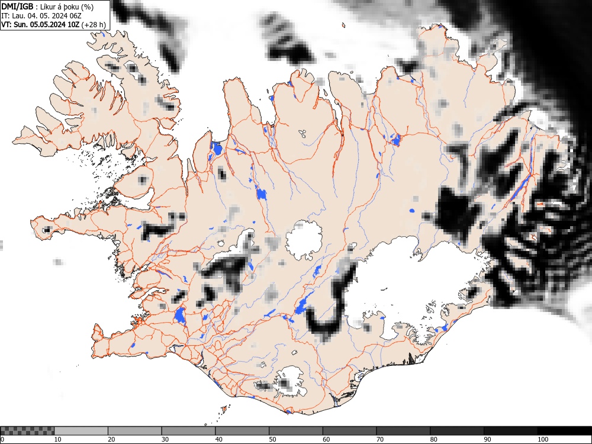This screenshot has width=592, height=444.
Task: Click the legend label "60"
Action: pos(326,439)
